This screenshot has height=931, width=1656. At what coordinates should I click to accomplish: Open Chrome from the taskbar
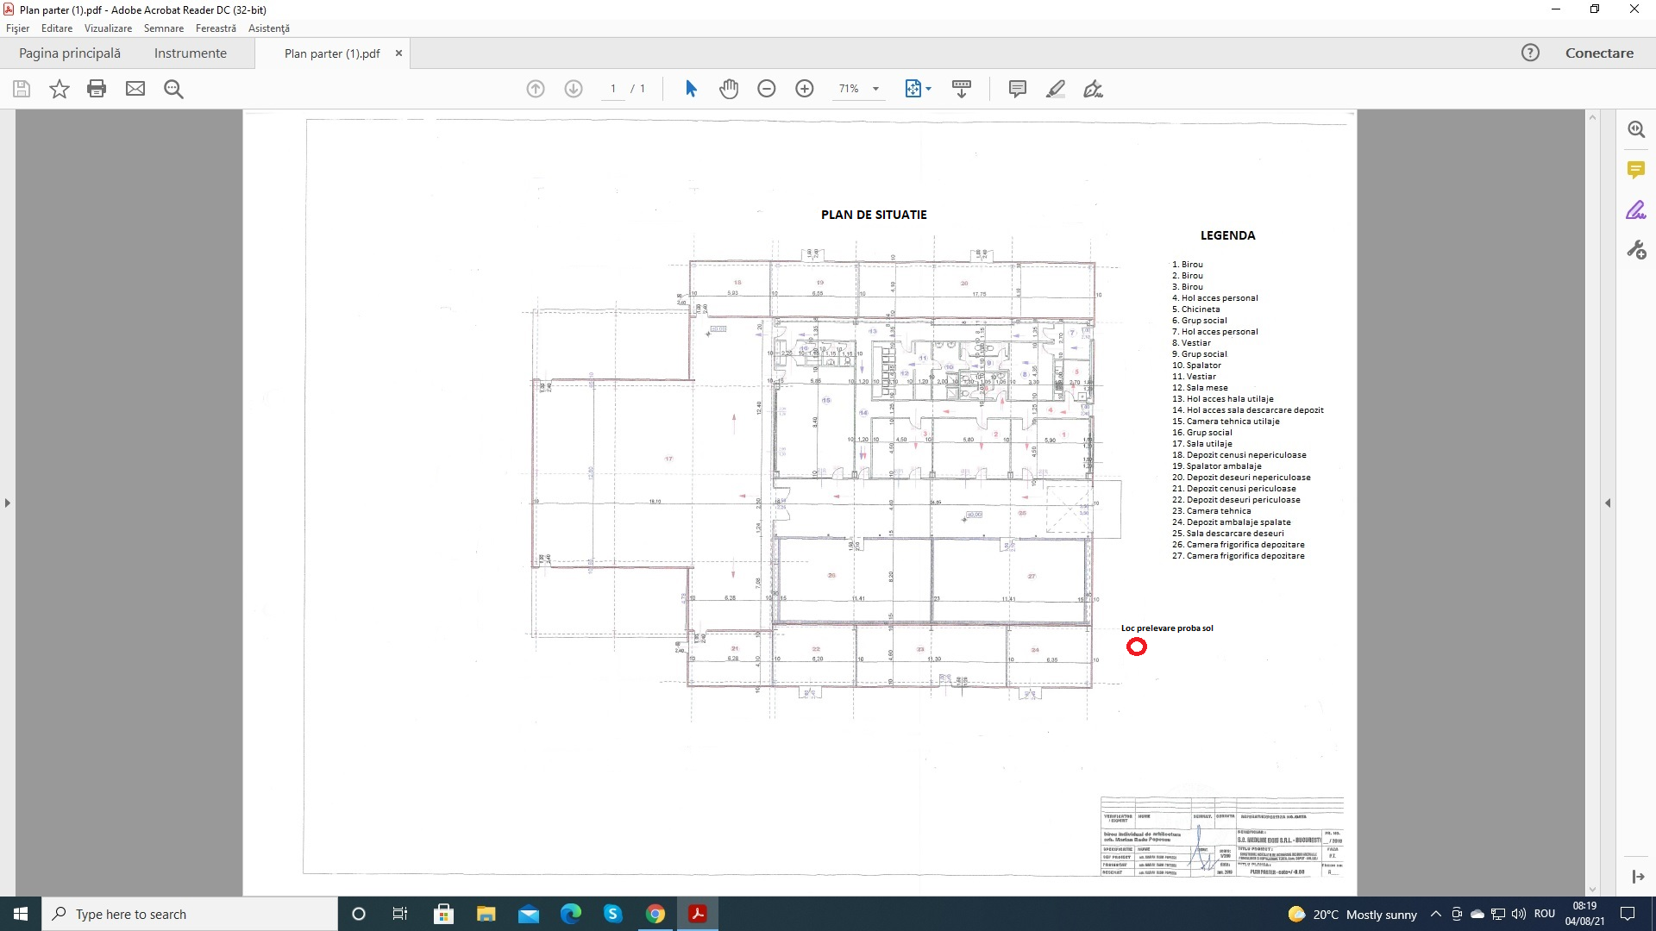[655, 914]
